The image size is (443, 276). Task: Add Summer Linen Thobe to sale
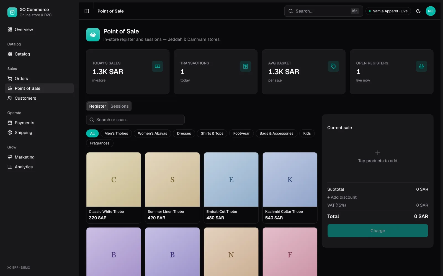point(172,188)
